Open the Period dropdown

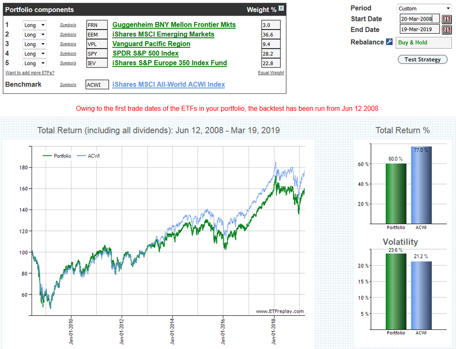click(x=424, y=8)
